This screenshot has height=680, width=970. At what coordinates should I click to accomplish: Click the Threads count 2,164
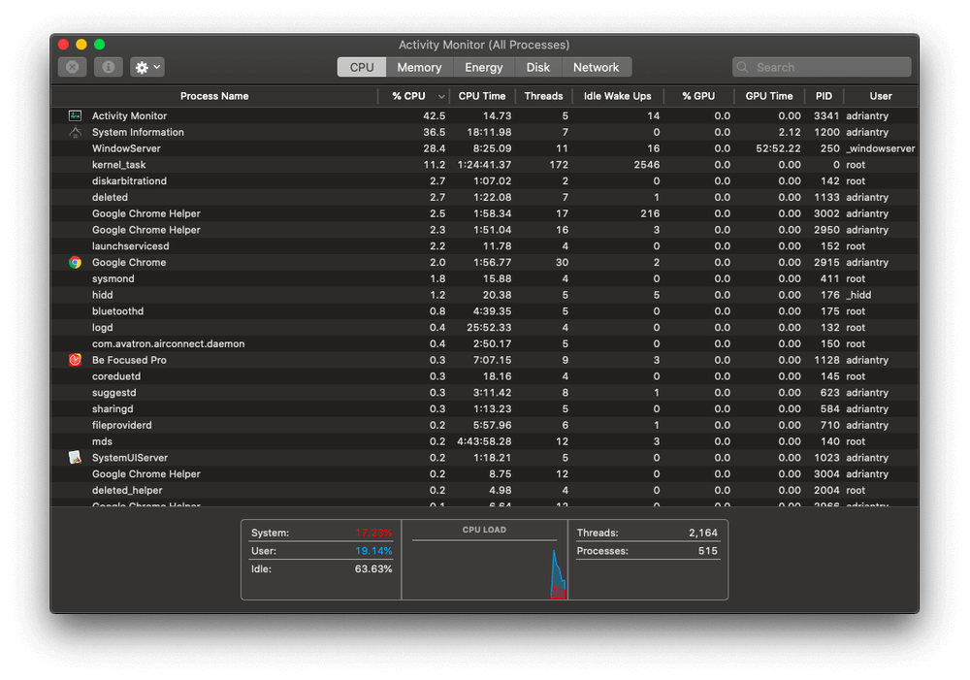(703, 533)
